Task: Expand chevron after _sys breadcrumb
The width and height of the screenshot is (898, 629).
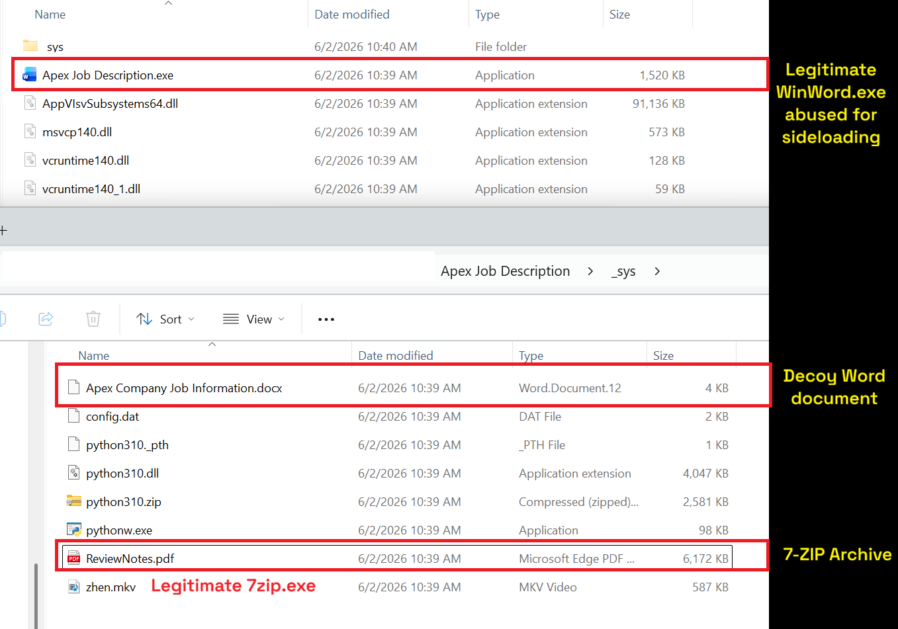Action: [657, 271]
